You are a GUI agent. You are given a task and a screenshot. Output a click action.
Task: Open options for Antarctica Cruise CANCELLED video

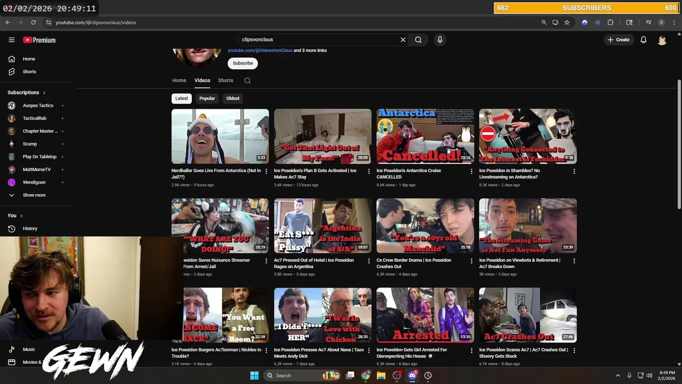pos(471,171)
